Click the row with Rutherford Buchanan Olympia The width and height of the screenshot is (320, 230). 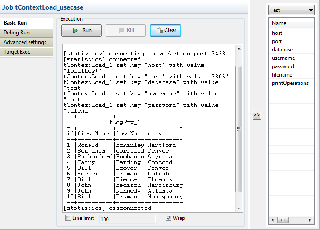(125, 157)
